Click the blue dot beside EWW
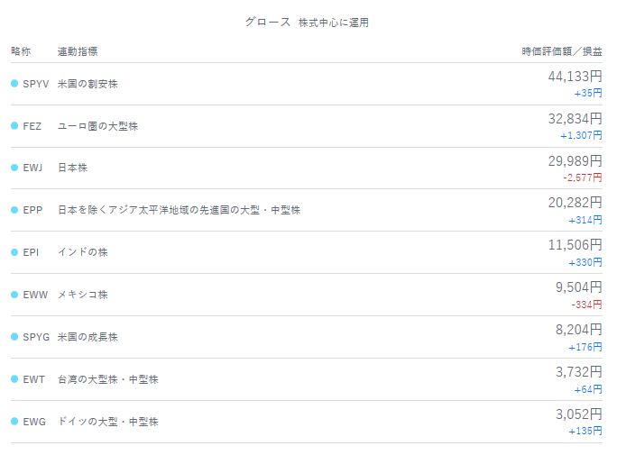Image resolution: width=617 pixels, height=455 pixels. click(x=14, y=295)
